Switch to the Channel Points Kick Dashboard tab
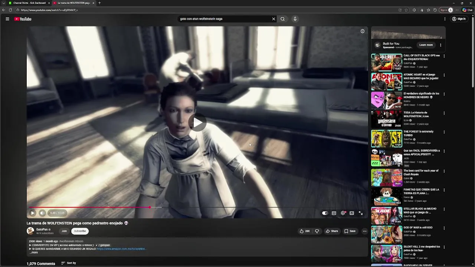 click(x=29, y=3)
